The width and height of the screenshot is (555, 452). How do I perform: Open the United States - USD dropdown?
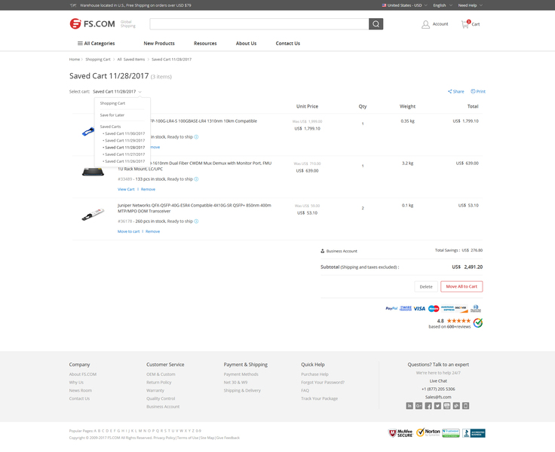(405, 5)
